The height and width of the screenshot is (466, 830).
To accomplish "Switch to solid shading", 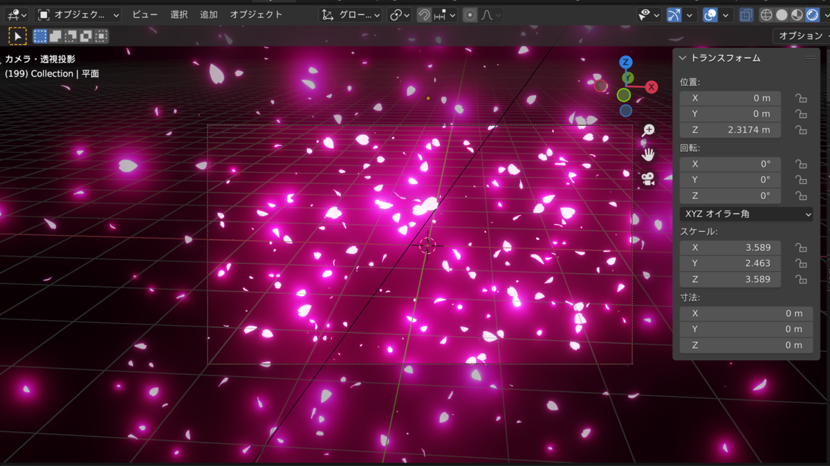I will [782, 15].
